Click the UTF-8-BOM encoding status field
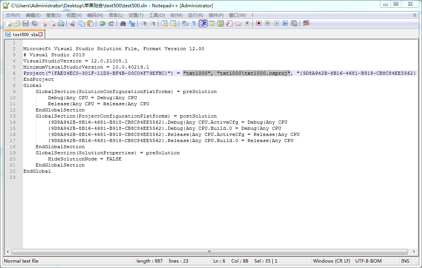This screenshot has height=268, width=422. pos(368,261)
